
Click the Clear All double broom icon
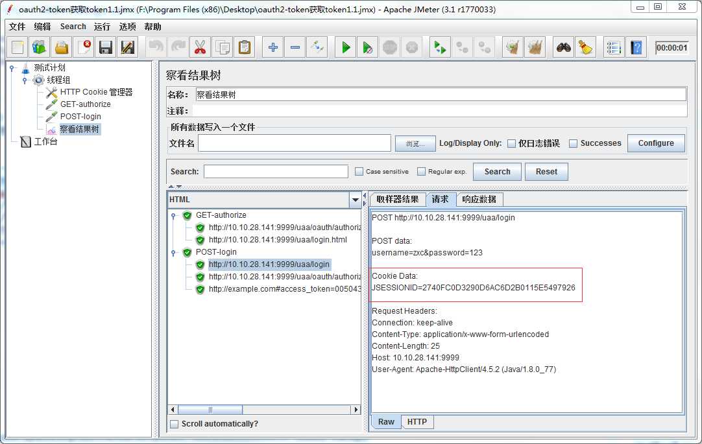coord(535,47)
